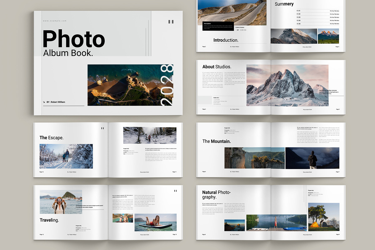Select the woman on paddleboard photo
Screen dimensions: 375x250
(x=155, y=222)
